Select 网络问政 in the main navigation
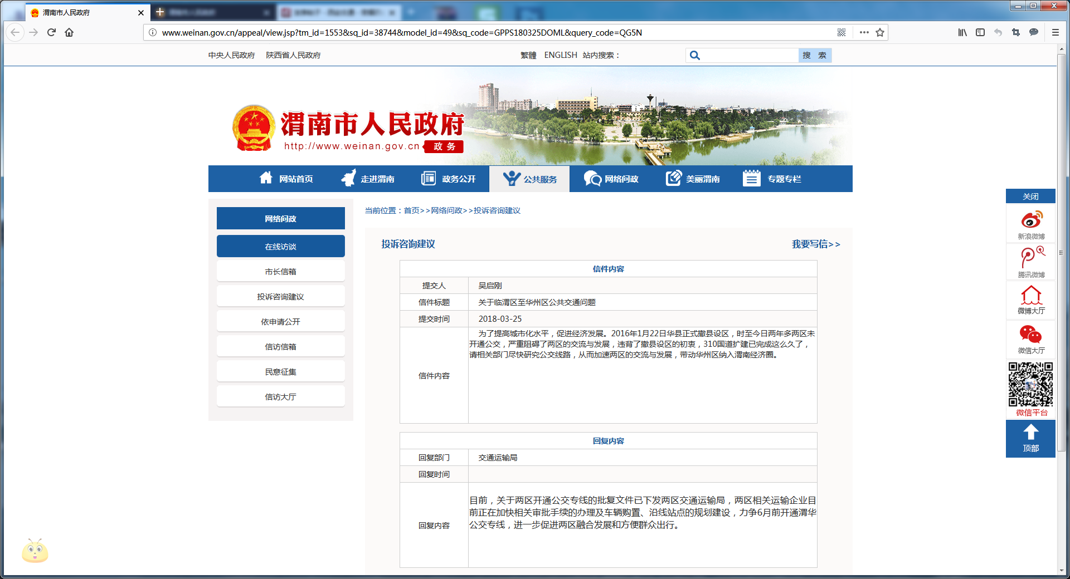The height and width of the screenshot is (579, 1070). (x=611, y=179)
